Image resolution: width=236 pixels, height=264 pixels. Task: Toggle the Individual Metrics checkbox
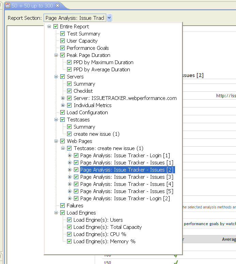coord(69,105)
